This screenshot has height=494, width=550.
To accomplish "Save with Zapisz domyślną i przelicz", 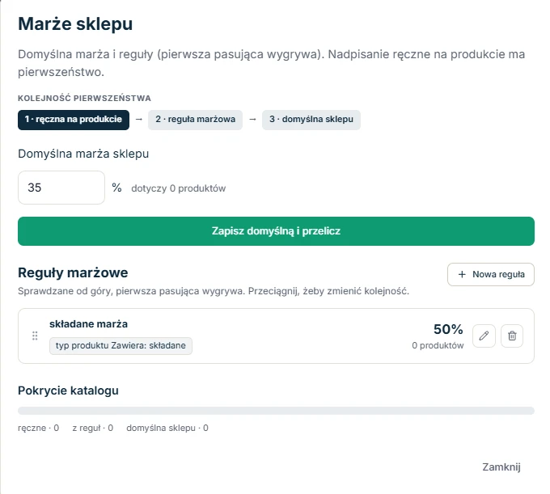I will click(x=276, y=231).
